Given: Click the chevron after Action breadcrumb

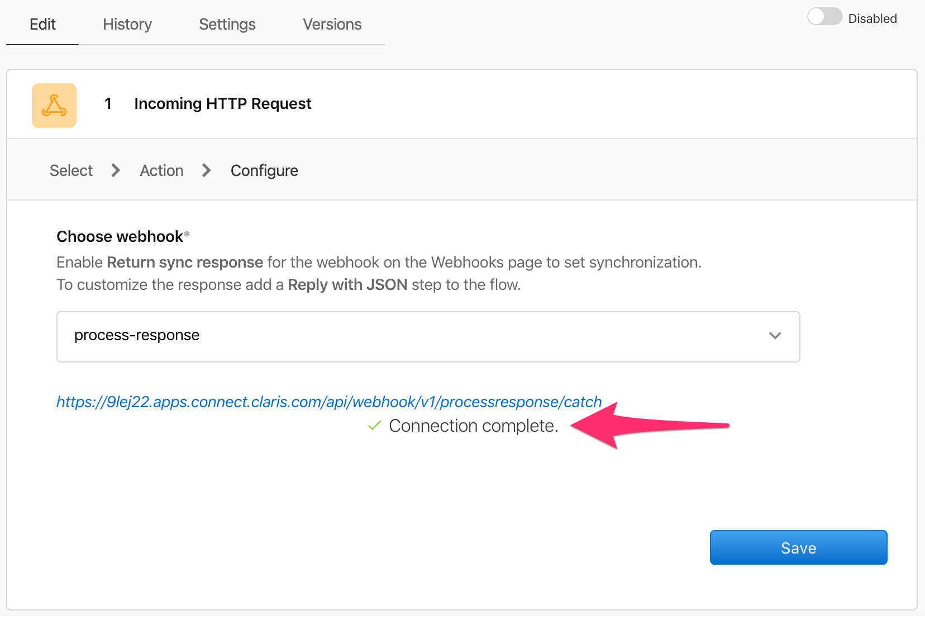Looking at the screenshot, I should click(x=206, y=170).
